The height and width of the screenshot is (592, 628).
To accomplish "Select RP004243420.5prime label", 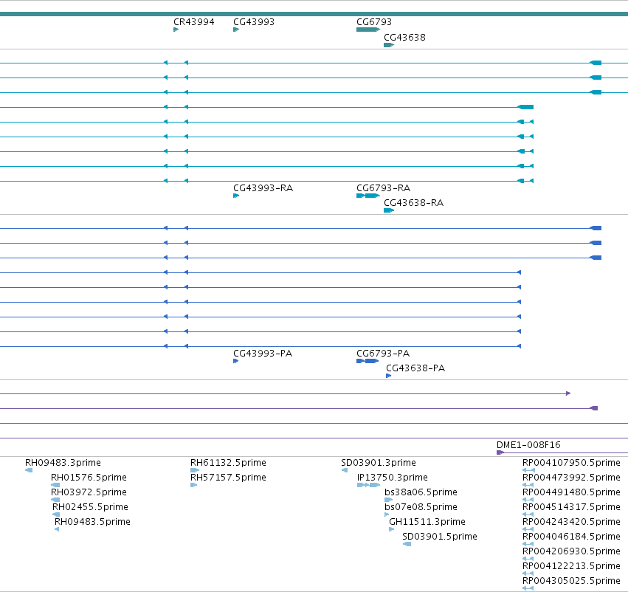I will tap(571, 521).
